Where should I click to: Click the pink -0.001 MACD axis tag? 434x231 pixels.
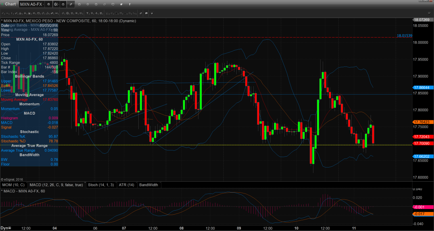[x=423, y=207]
